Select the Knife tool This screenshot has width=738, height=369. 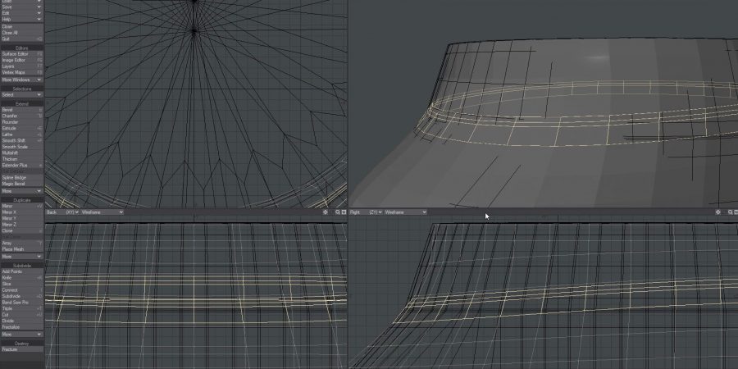21,278
